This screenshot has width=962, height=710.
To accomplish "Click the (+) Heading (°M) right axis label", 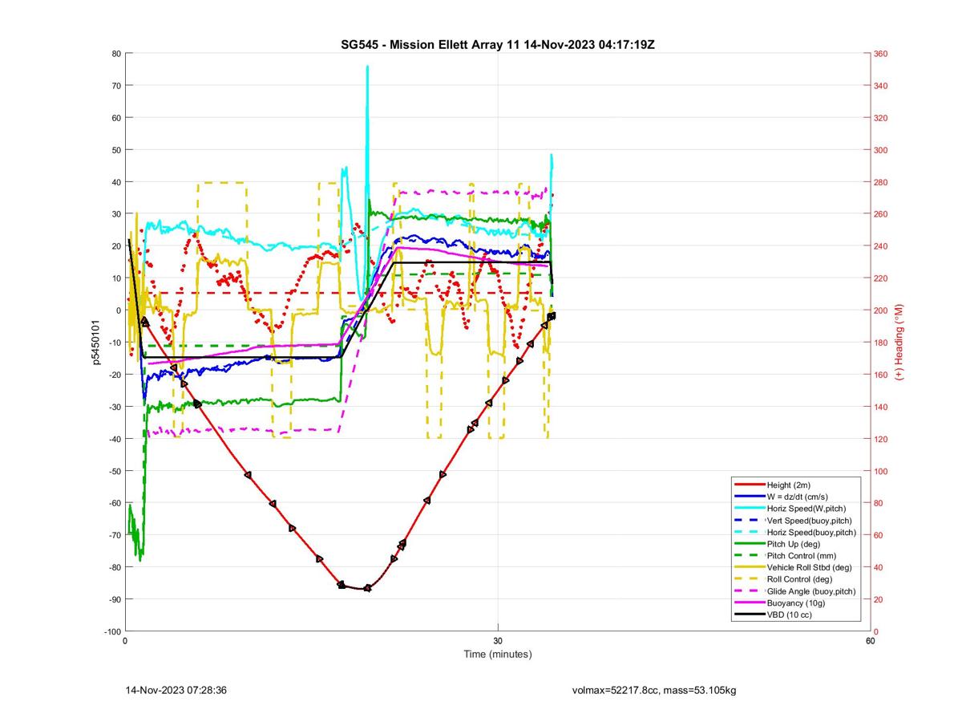I will click(x=899, y=342).
